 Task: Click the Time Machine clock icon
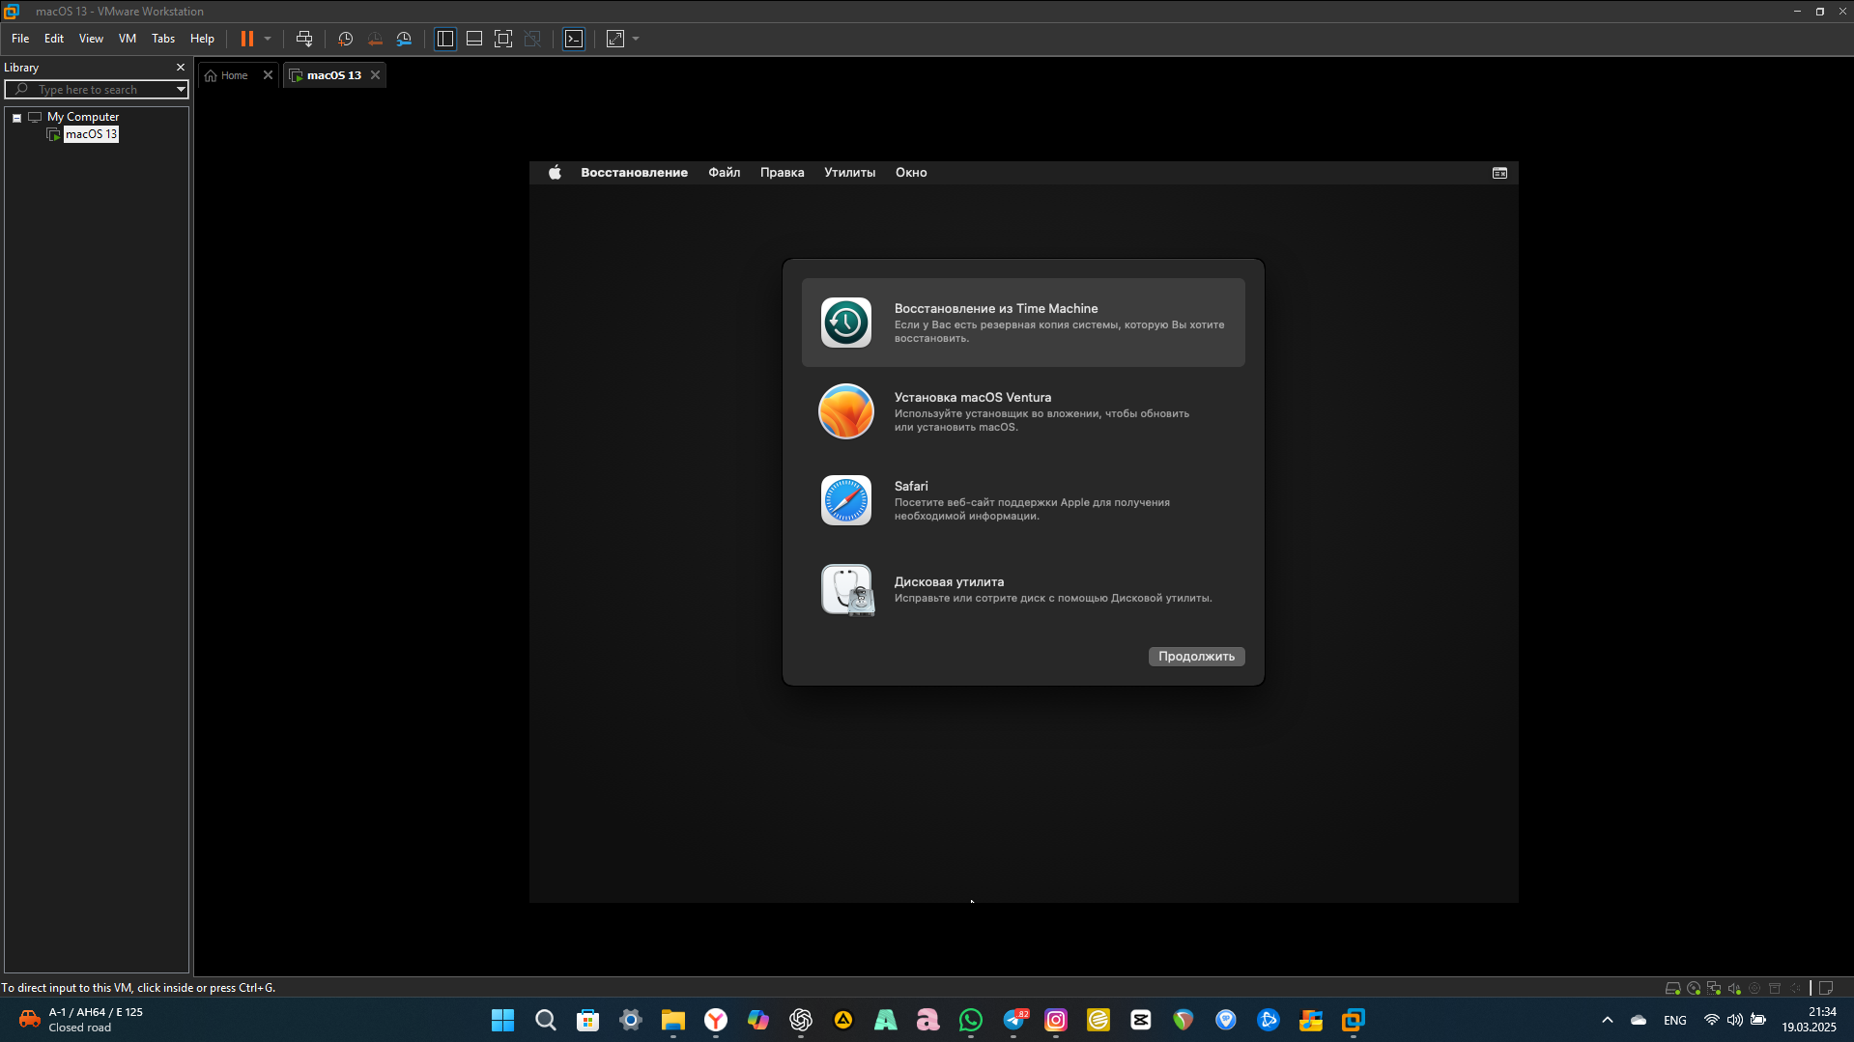[x=846, y=323]
